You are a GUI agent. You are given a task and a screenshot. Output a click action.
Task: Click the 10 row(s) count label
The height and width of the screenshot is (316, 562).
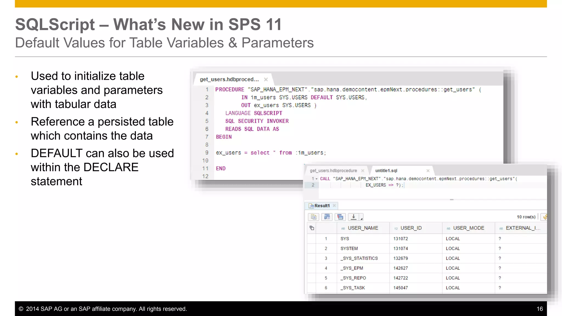[x=526, y=217]
